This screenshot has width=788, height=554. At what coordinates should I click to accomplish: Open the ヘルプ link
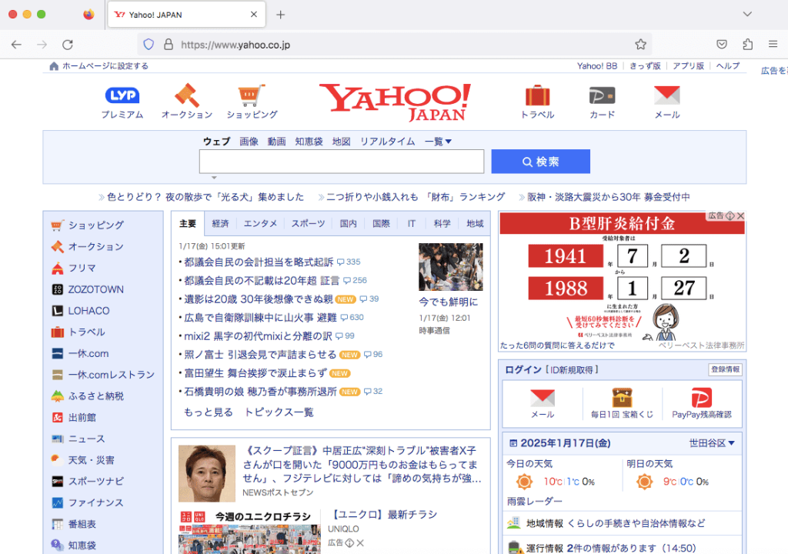click(728, 66)
